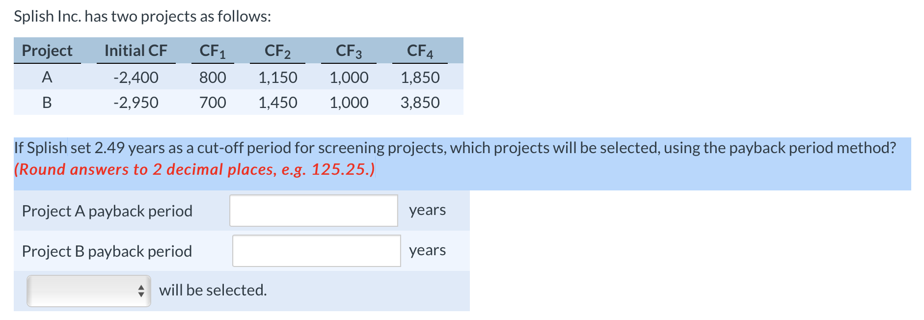924x320 pixels.
Task: Click the CF3 column header
Action: tap(349, 51)
